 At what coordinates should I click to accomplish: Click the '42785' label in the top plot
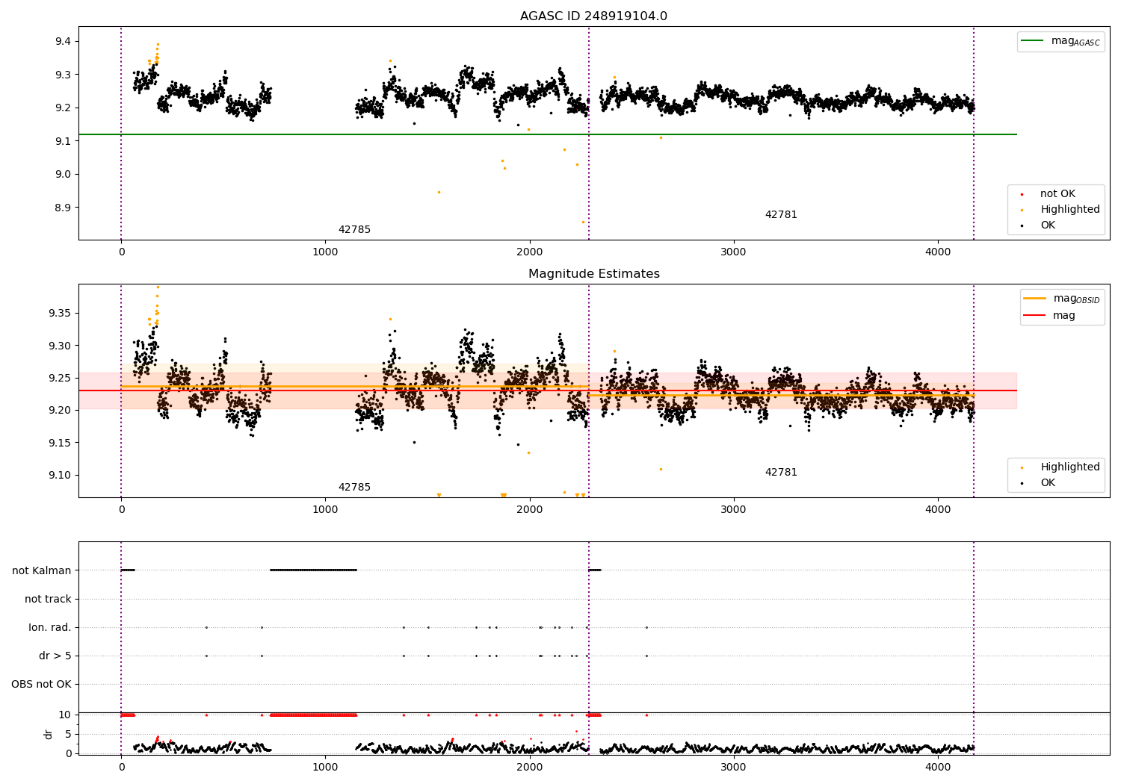[354, 230]
